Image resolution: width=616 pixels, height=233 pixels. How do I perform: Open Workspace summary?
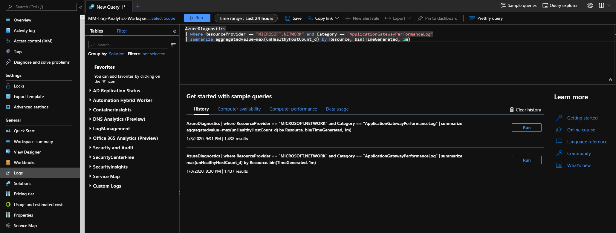33,142
